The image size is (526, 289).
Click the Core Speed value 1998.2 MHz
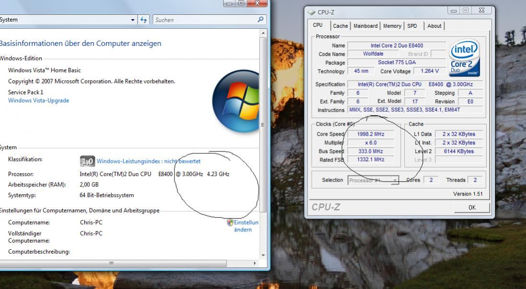[370, 134]
